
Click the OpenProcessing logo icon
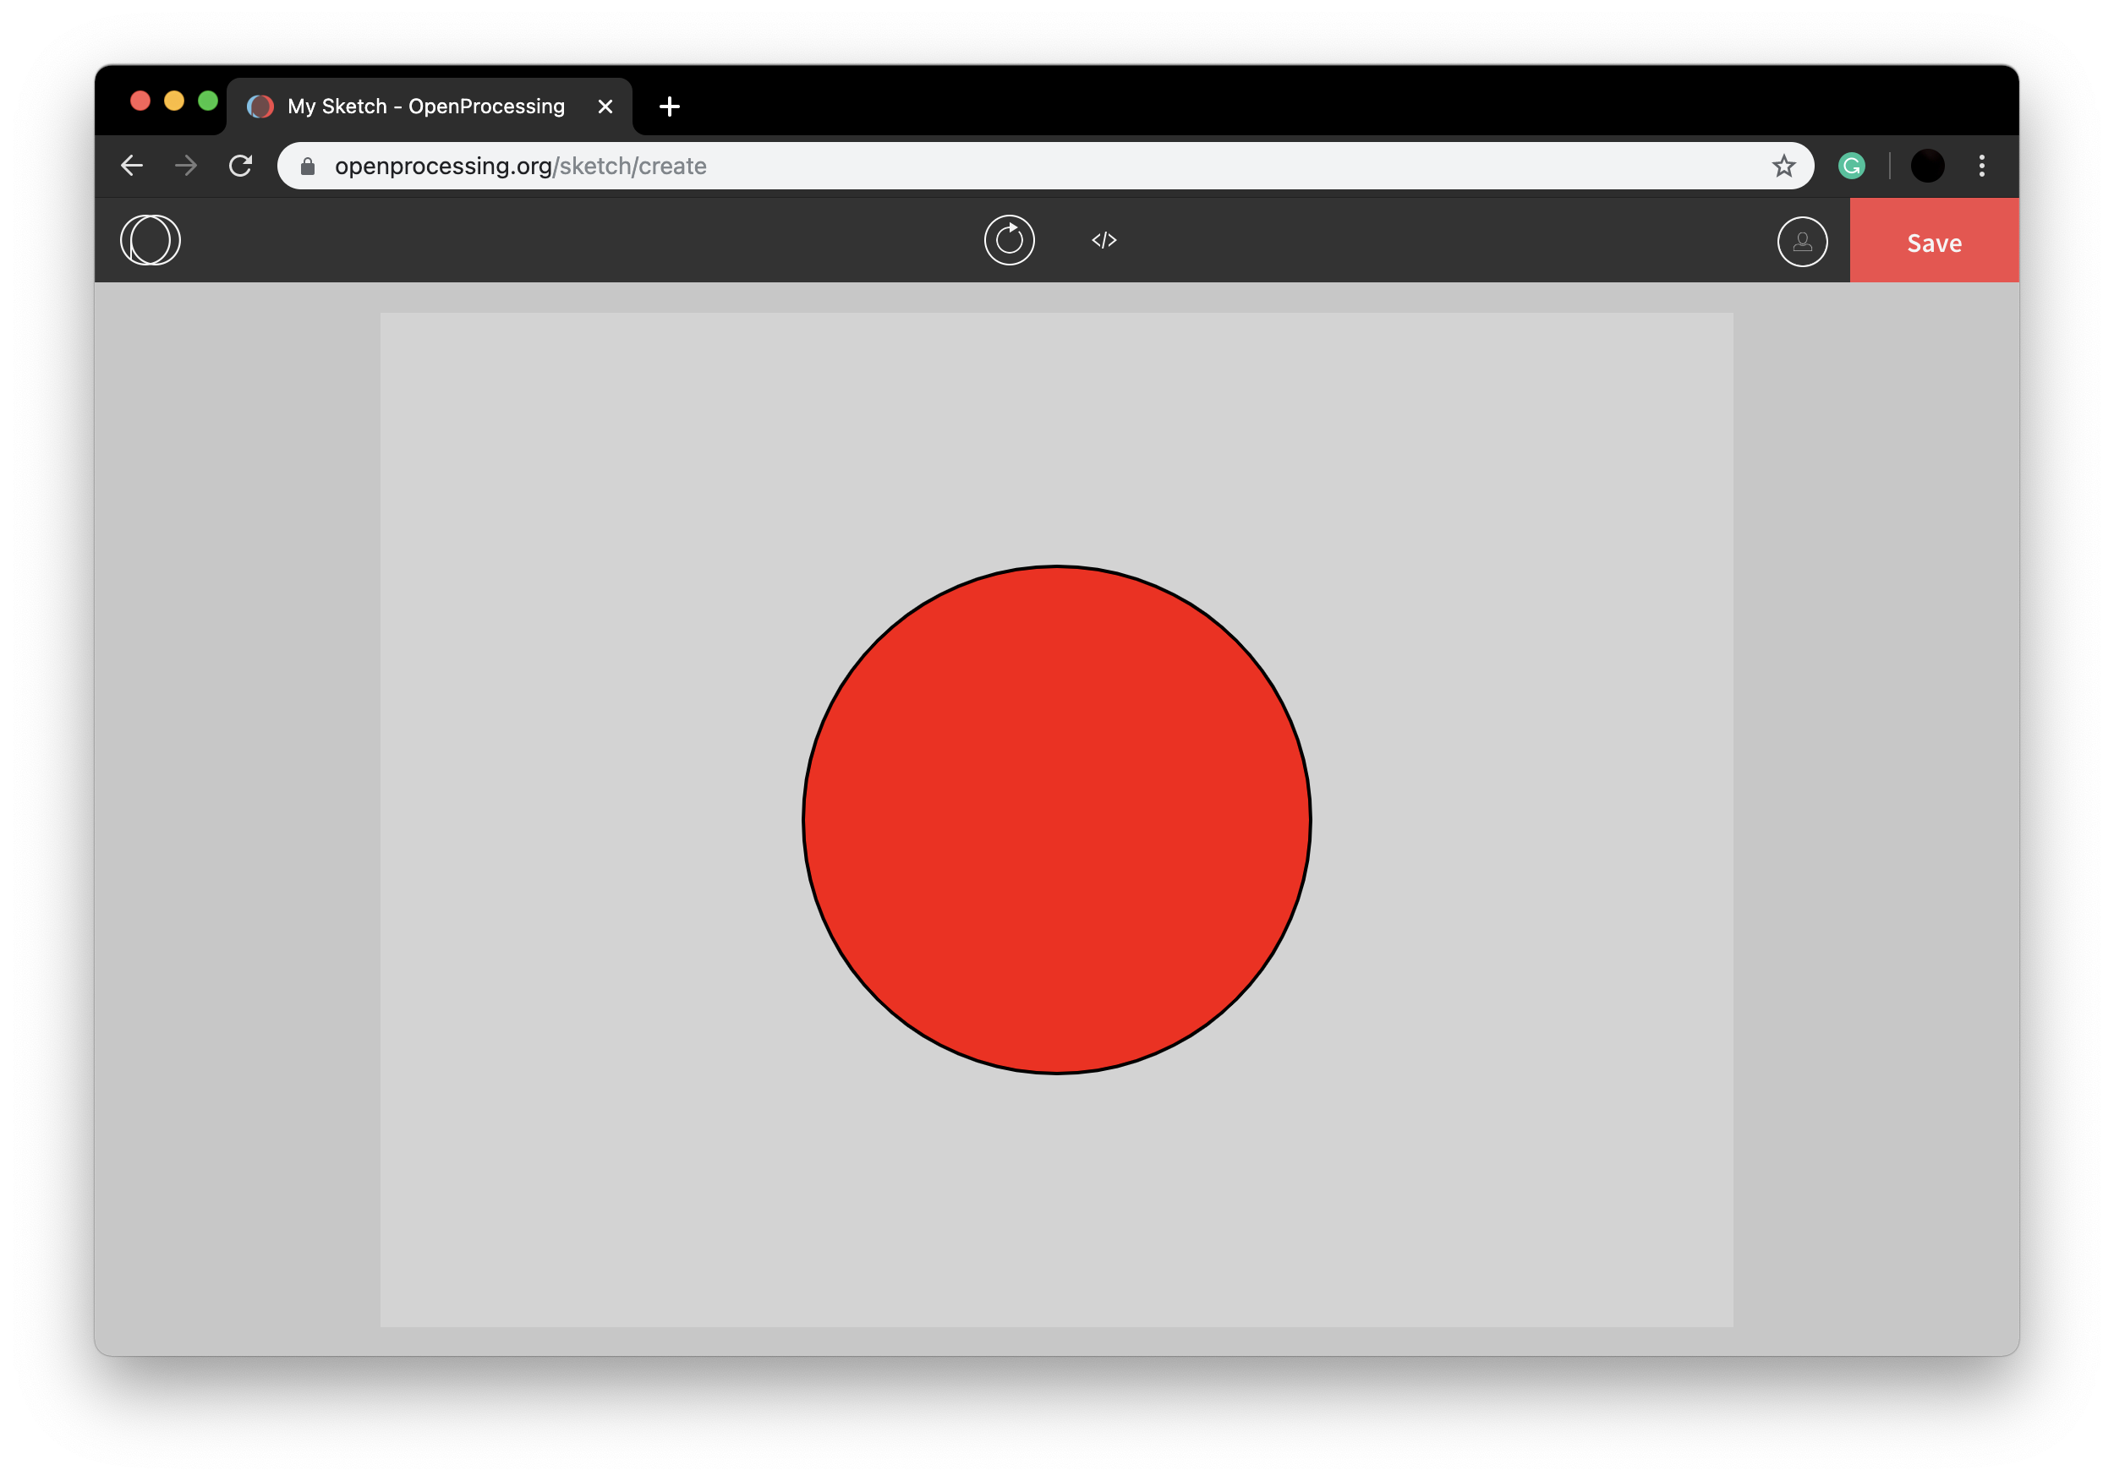click(x=150, y=240)
